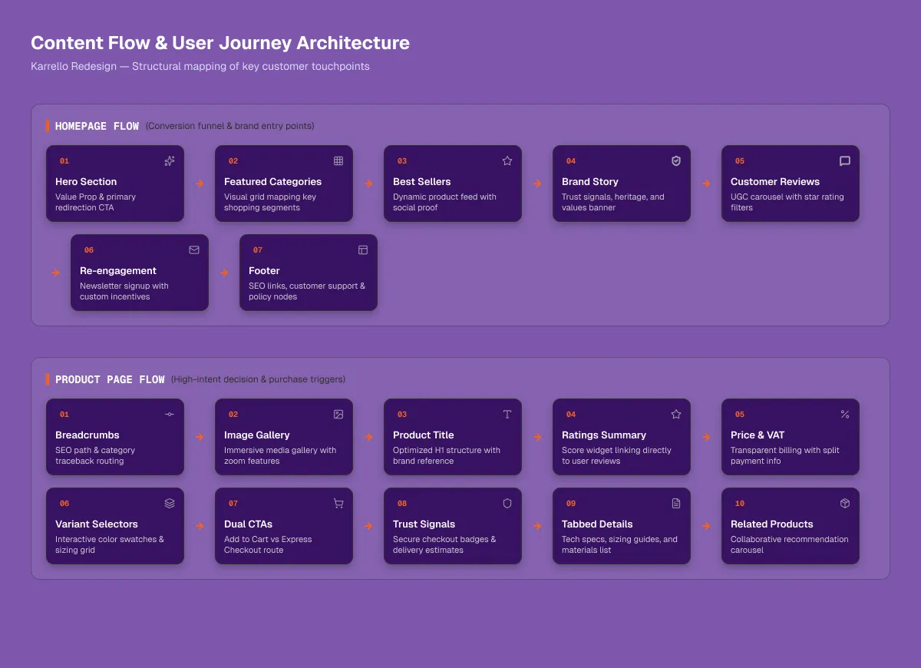Select the Hero Section card title
This screenshot has width=921, height=668.
(x=86, y=182)
